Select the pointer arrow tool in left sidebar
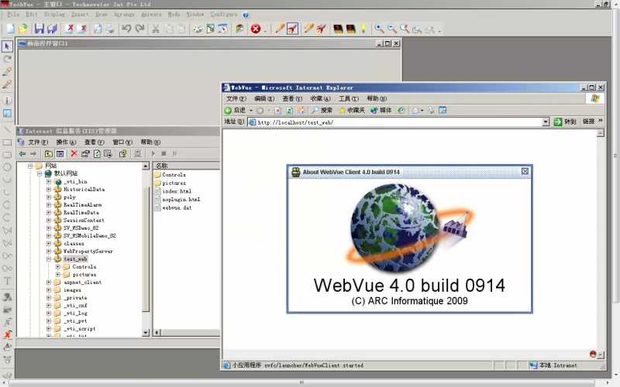The width and height of the screenshot is (620, 387). pos(7,46)
